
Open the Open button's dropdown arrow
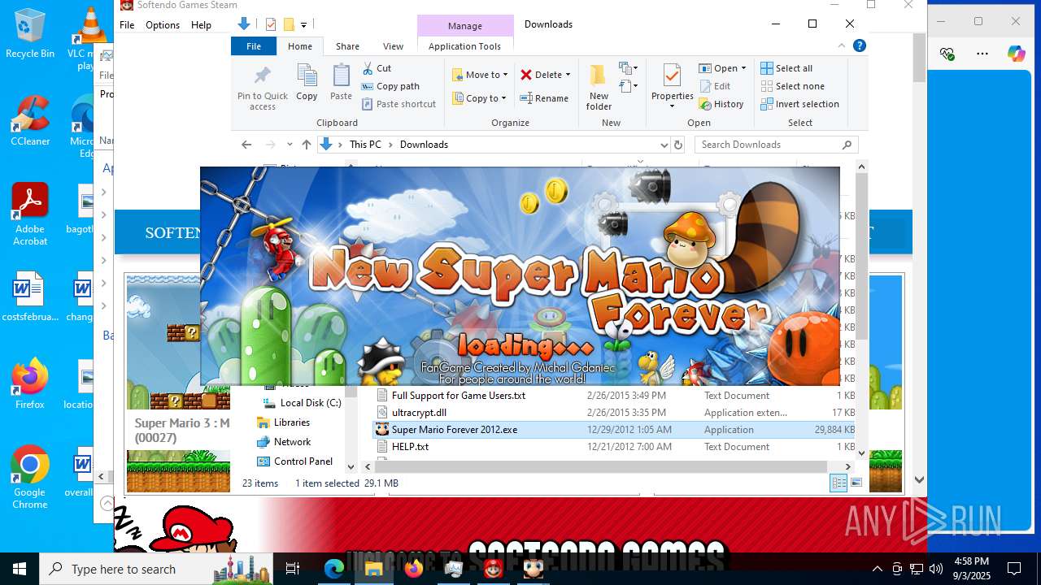[744, 68]
